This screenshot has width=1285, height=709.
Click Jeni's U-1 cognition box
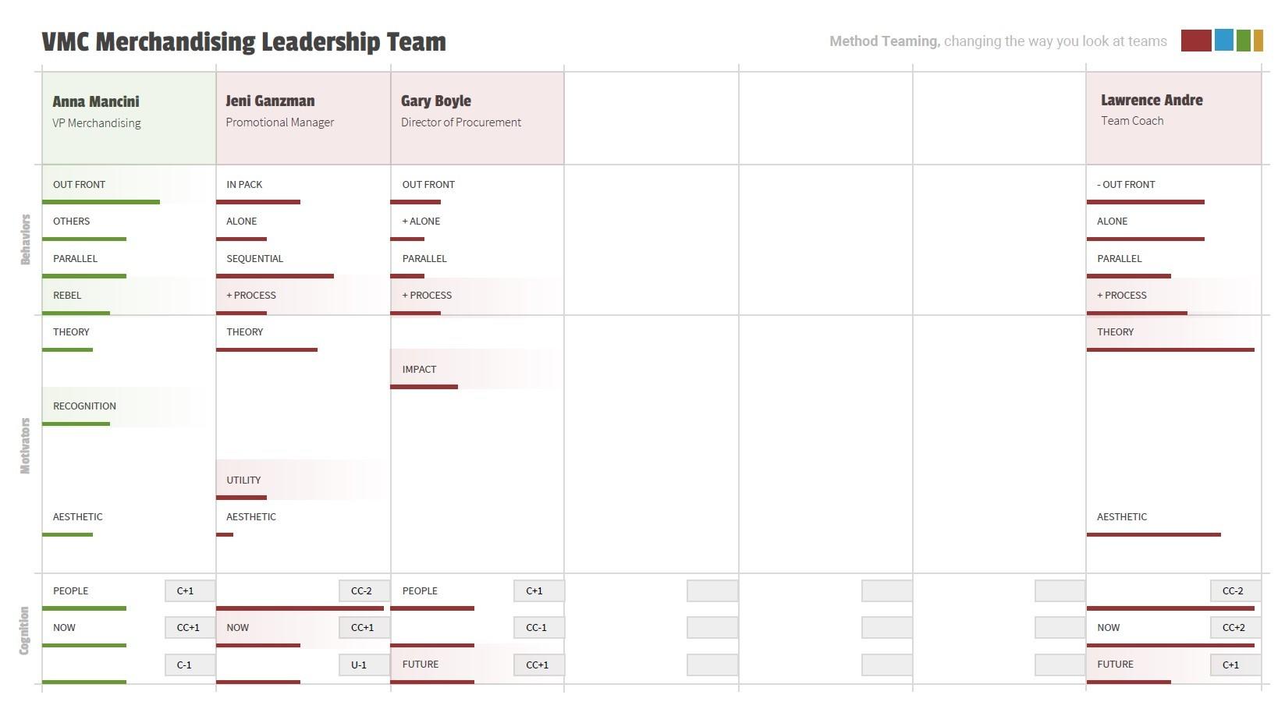364,665
